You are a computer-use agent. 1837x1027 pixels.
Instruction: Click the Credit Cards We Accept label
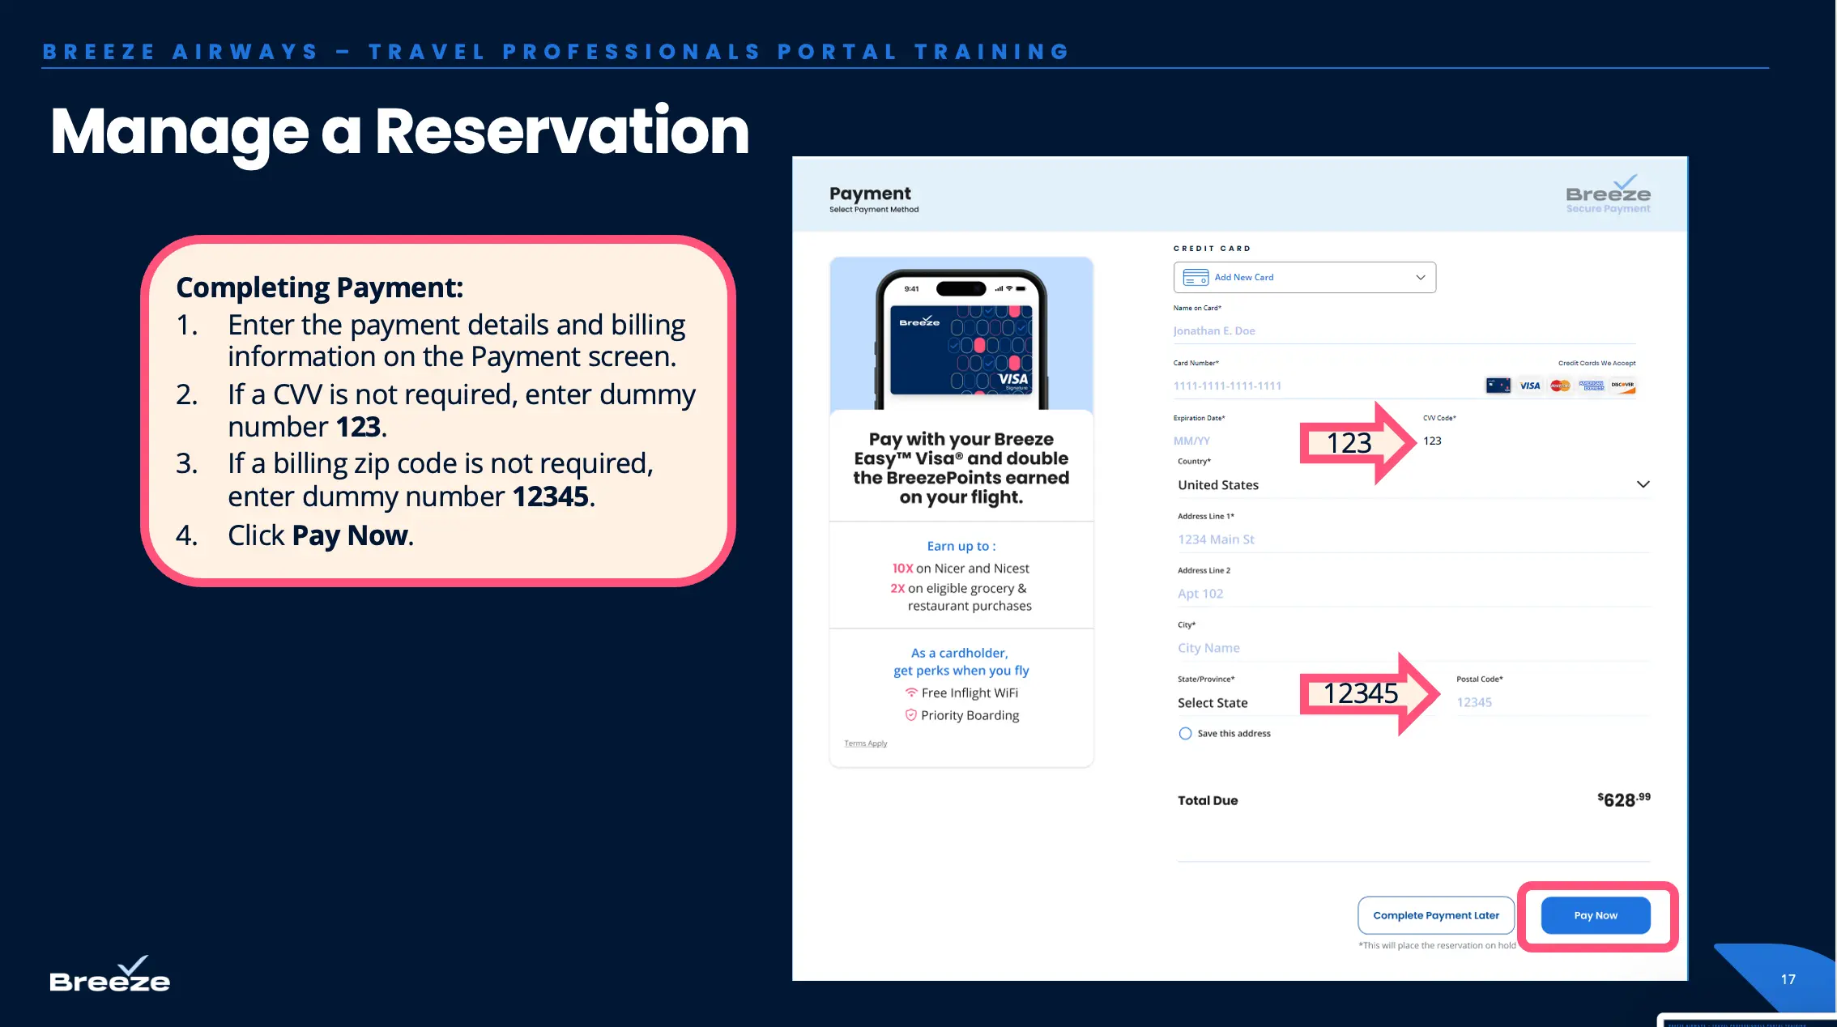(x=1596, y=363)
